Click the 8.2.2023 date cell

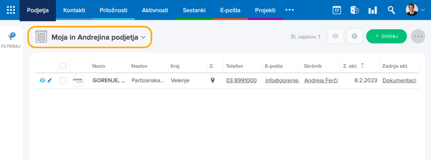[x=366, y=80]
